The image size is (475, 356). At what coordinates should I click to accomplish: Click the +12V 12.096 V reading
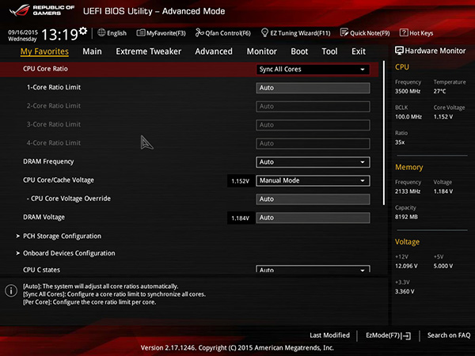click(x=406, y=266)
